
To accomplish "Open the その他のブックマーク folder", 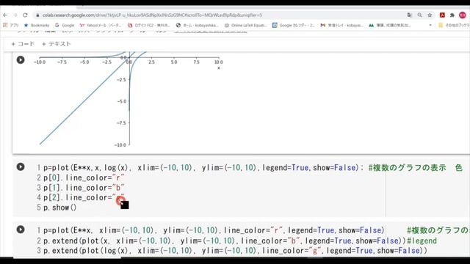I will [x=454, y=26].
